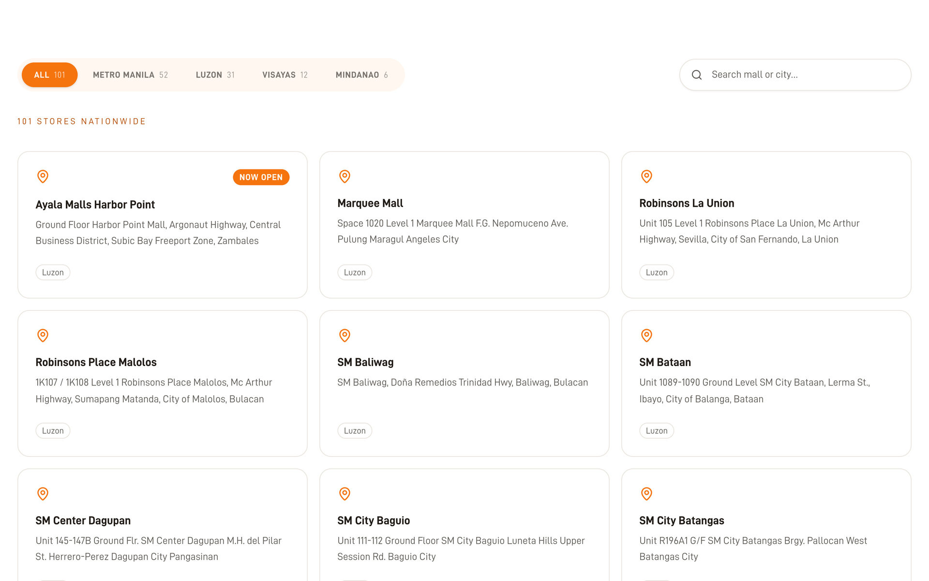Viewport: 929px width, 581px height.
Task: Filter stores by Luzon 31
Action: tap(215, 75)
